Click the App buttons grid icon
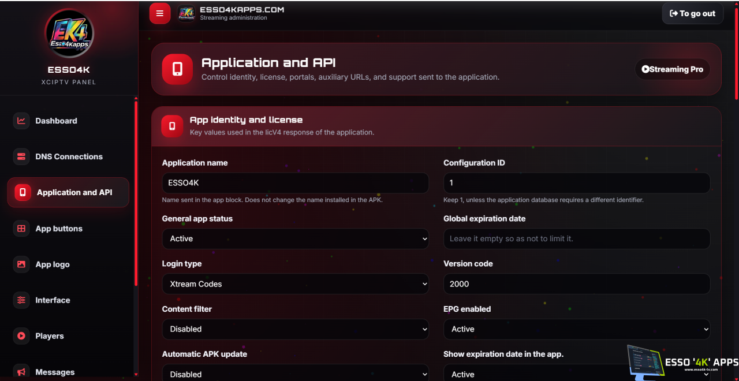The height and width of the screenshot is (381, 739). coord(21,229)
